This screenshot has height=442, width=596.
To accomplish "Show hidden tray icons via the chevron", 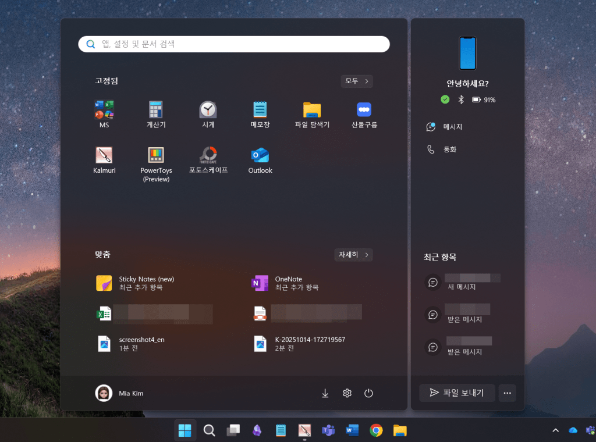I will (x=555, y=430).
